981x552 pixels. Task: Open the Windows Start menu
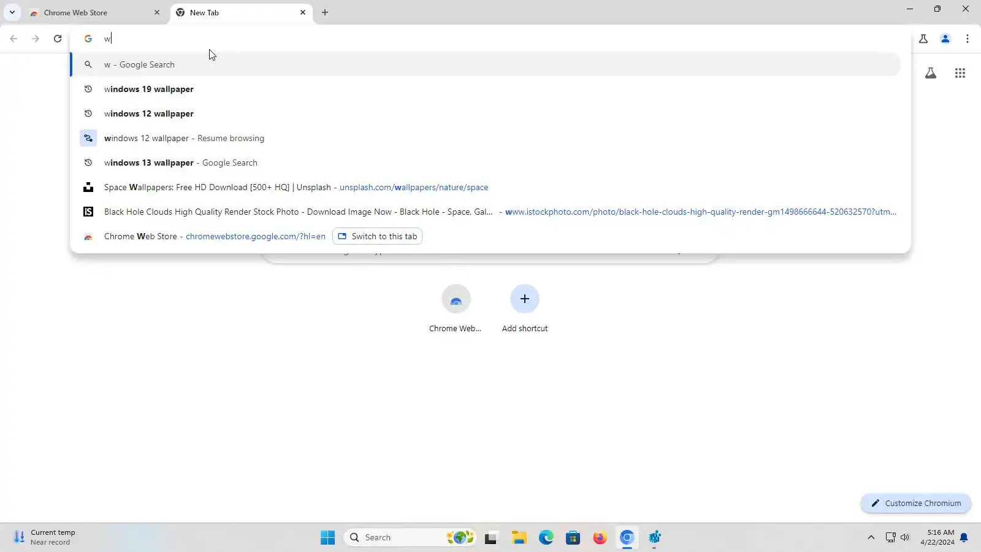click(328, 537)
